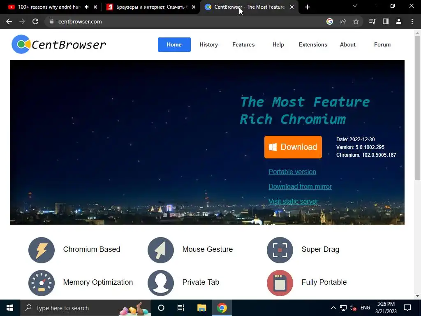This screenshot has height=316, width=421.
Task: Open the Home menu item
Action: [x=174, y=44]
